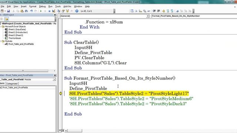Run the macro with the green play icon

(41, 11)
